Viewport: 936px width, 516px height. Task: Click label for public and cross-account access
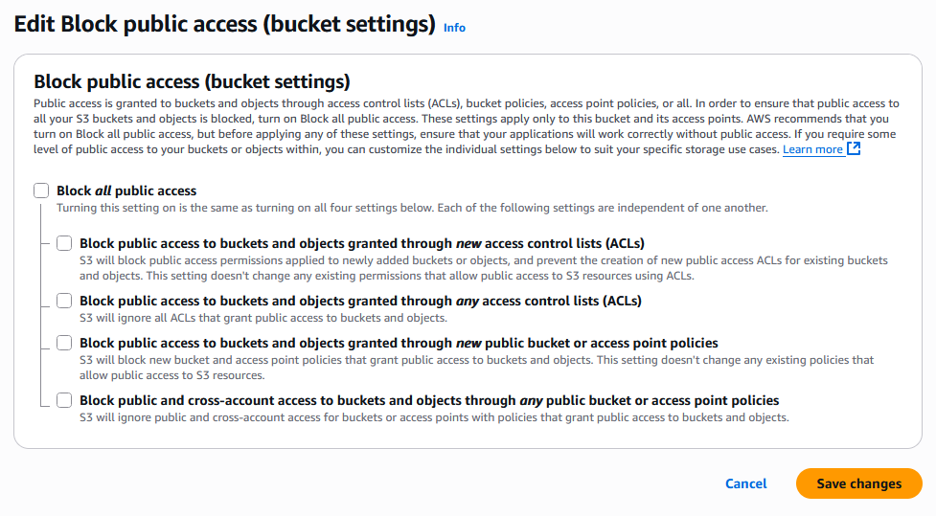coord(429,400)
